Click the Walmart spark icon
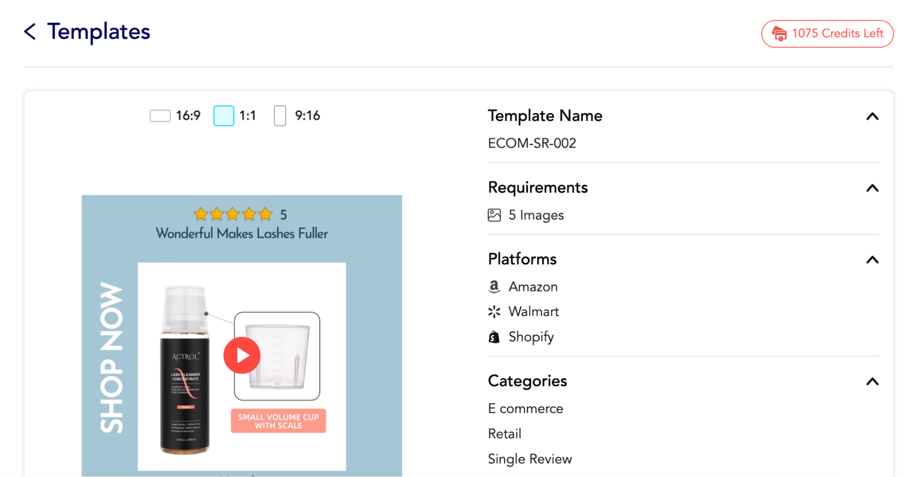Viewport: 914px width, 477px height. pos(494,312)
